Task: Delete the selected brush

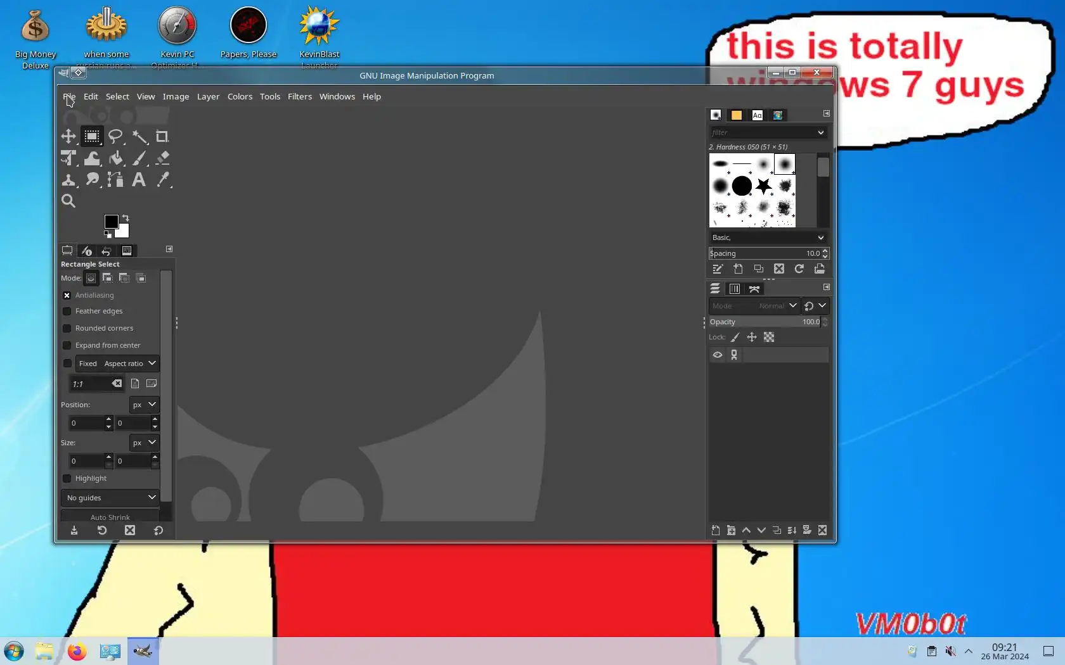Action: pyautogui.click(x=779, y=269)
